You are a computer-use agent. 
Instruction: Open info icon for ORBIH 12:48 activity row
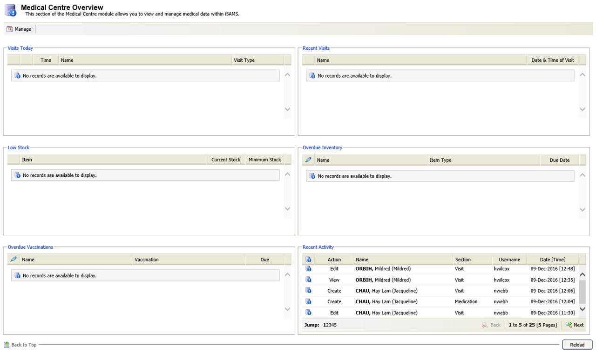pos(308,269)
